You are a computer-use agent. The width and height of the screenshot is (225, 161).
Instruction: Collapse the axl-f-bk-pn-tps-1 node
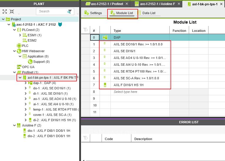click(x=20, y=78)
